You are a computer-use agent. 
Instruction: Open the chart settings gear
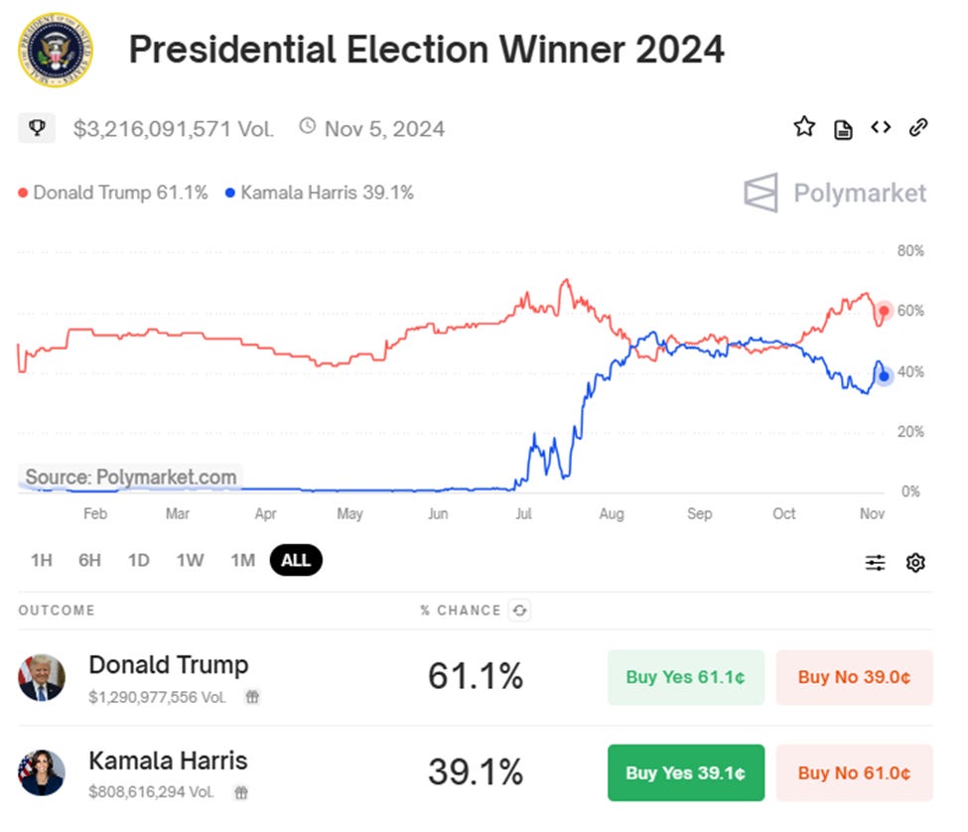(x=915, y=561)
